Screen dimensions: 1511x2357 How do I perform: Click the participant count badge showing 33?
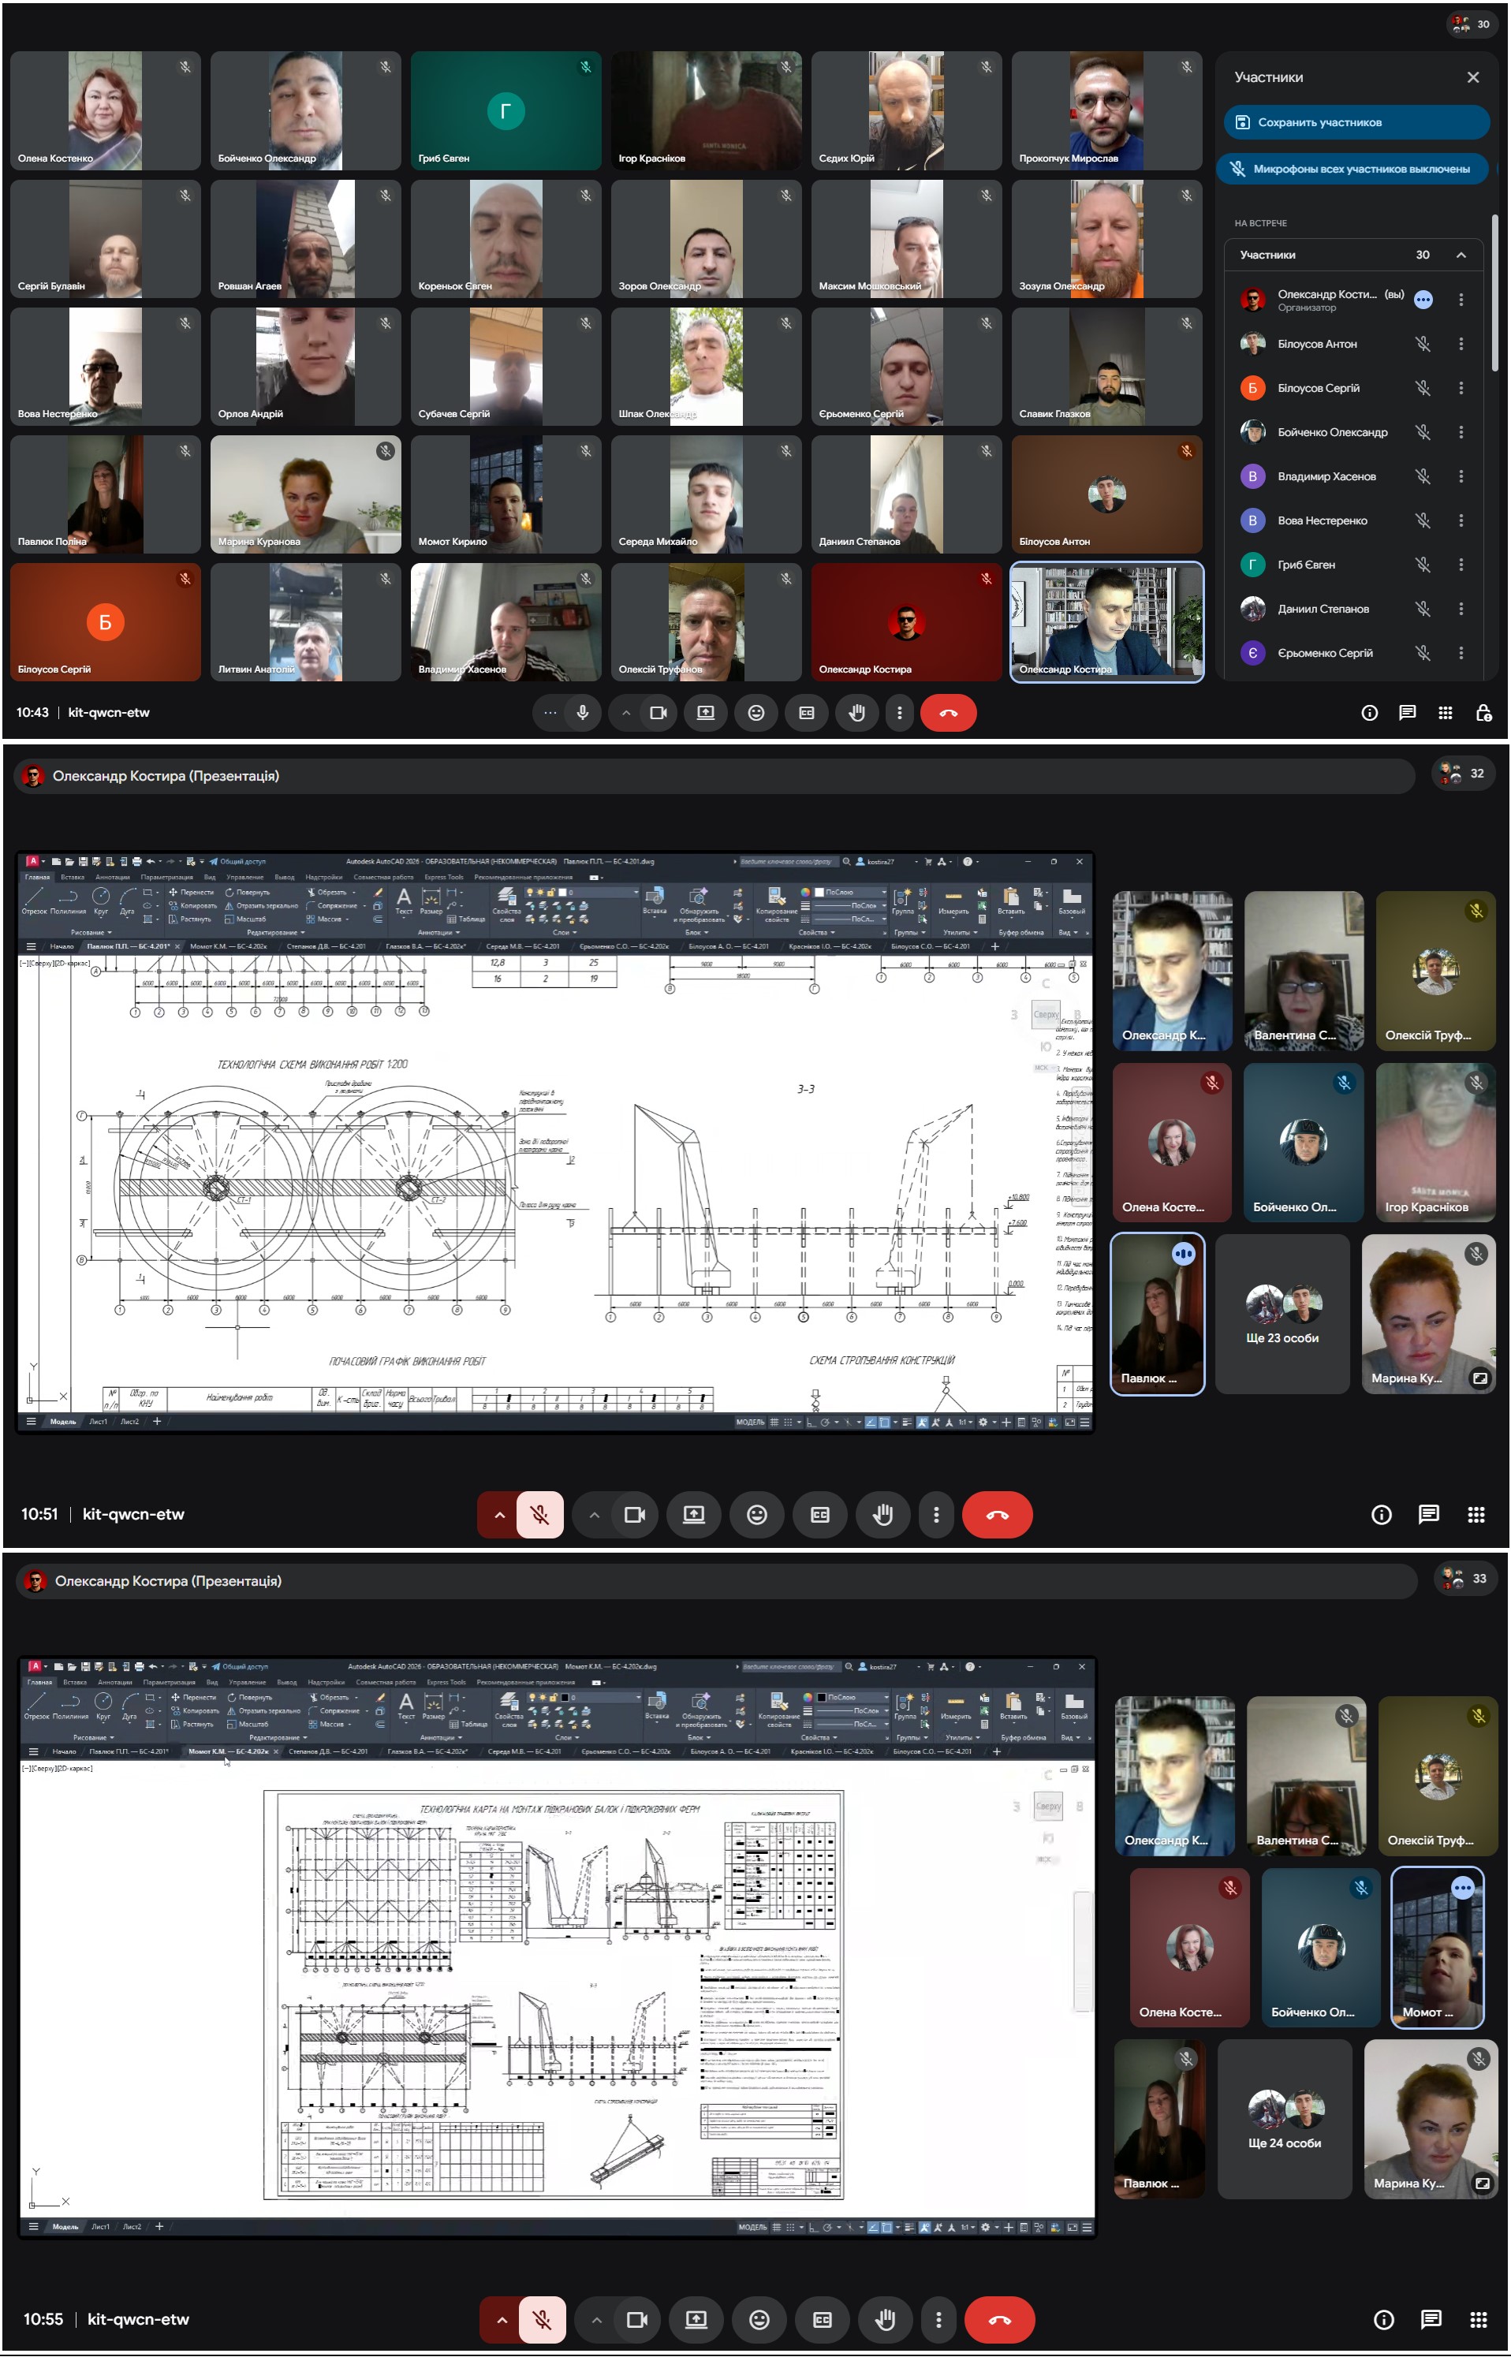point(1466,1579)
